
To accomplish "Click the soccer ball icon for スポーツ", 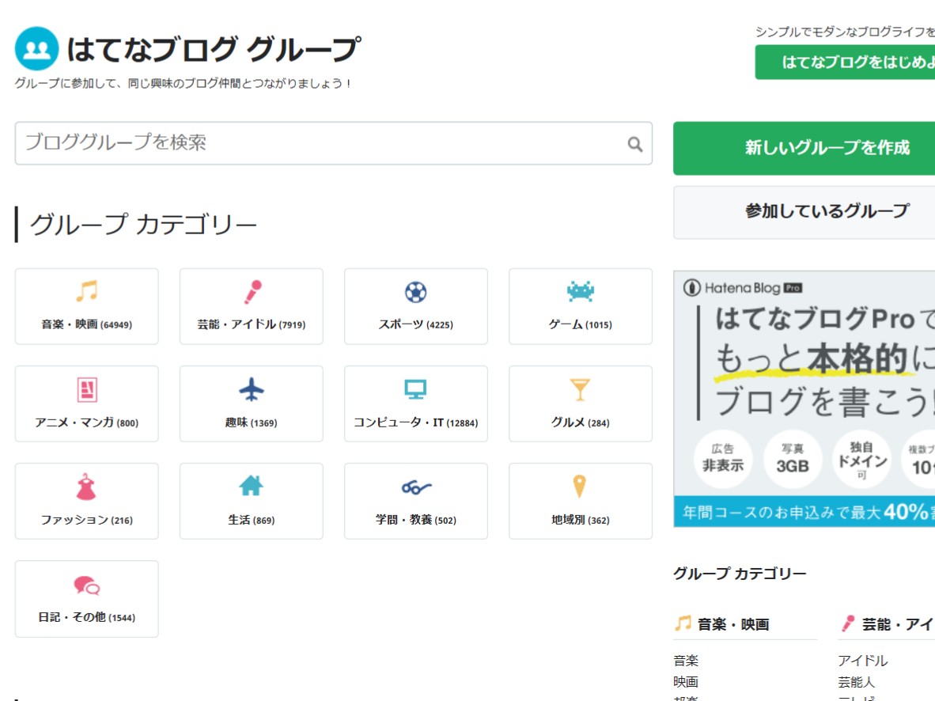I will tap(415, 292).
